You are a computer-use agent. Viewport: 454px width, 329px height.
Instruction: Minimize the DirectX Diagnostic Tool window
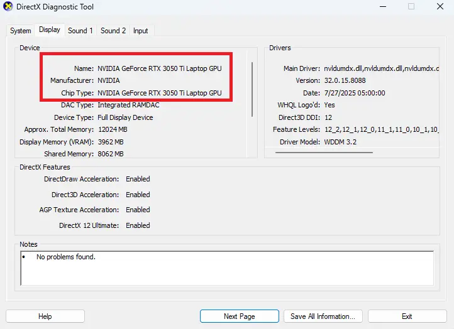(383, 6)
